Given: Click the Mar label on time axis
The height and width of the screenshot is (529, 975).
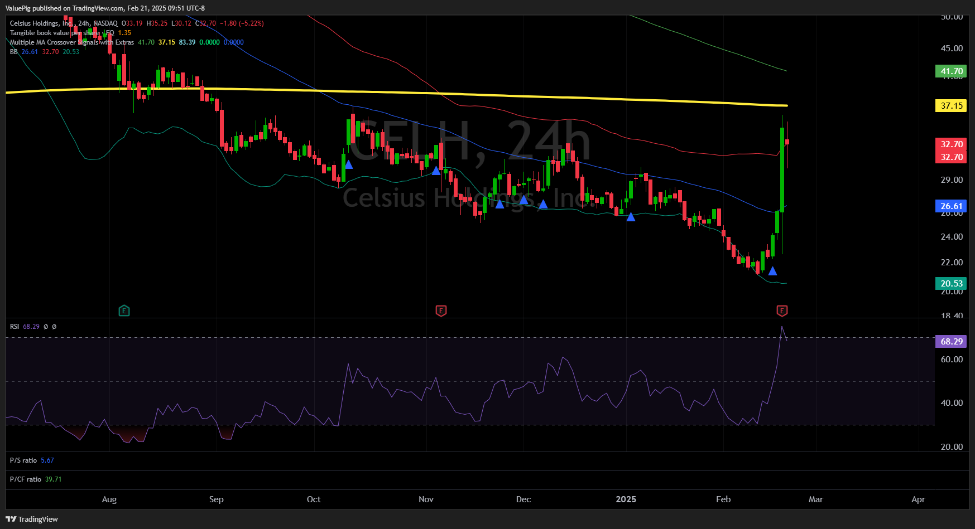Looking at the screenshot, I should coord(816,499).
